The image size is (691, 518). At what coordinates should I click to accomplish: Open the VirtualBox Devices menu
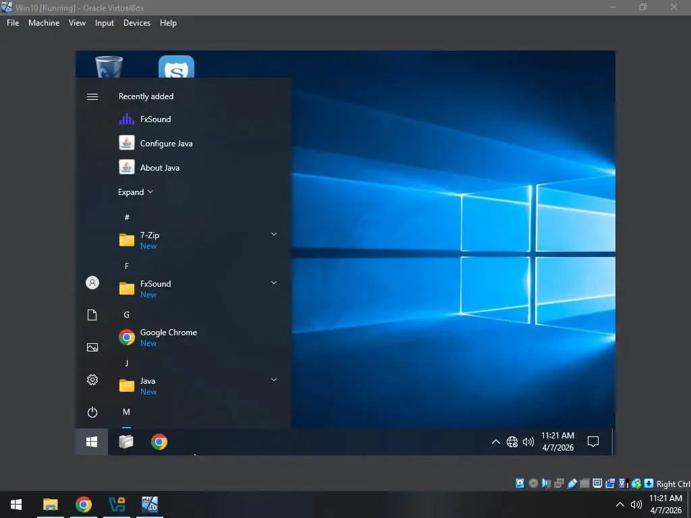pyautogui.click(x=136, y=23)
